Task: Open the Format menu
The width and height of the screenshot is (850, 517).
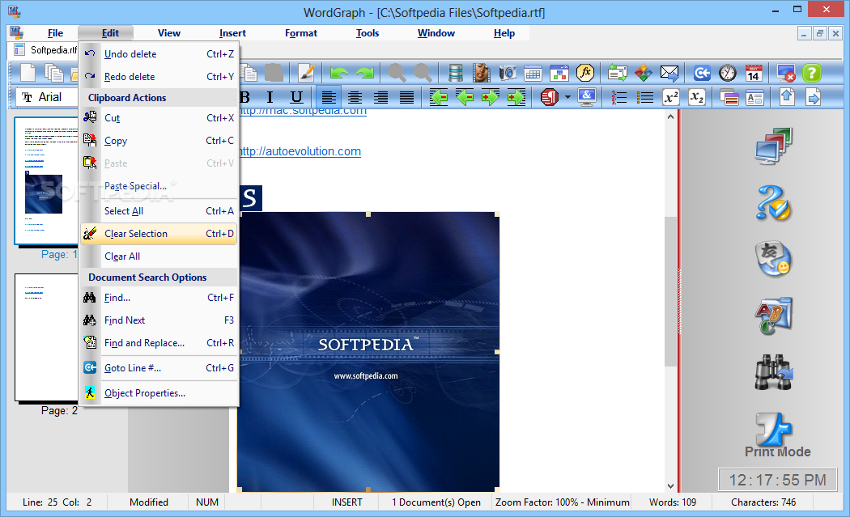Action: [301, 33]
